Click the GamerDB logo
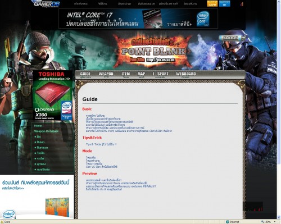 point(47,3)
